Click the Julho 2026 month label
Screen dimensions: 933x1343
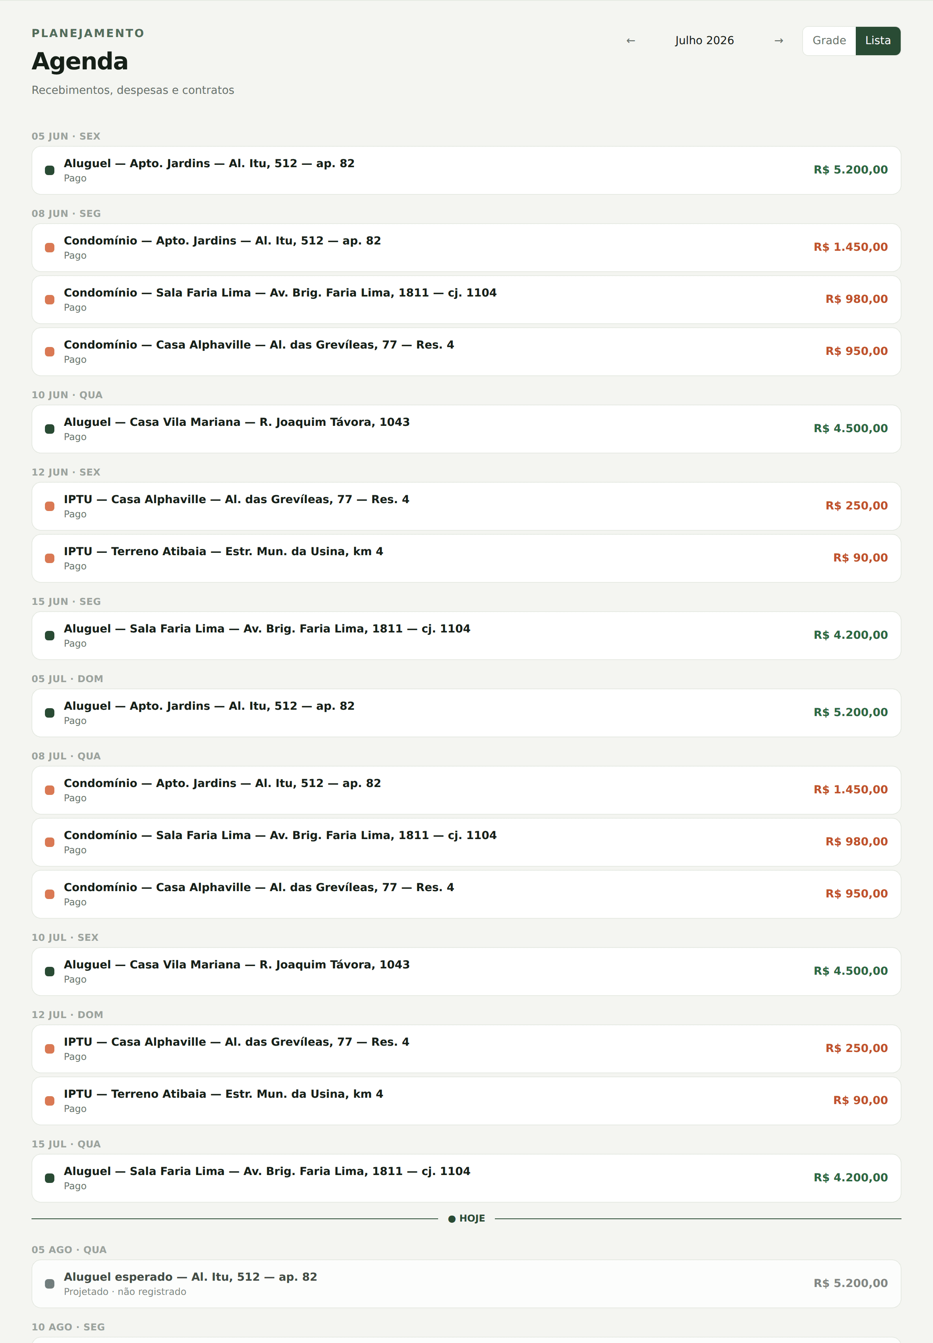pos(704,41)
